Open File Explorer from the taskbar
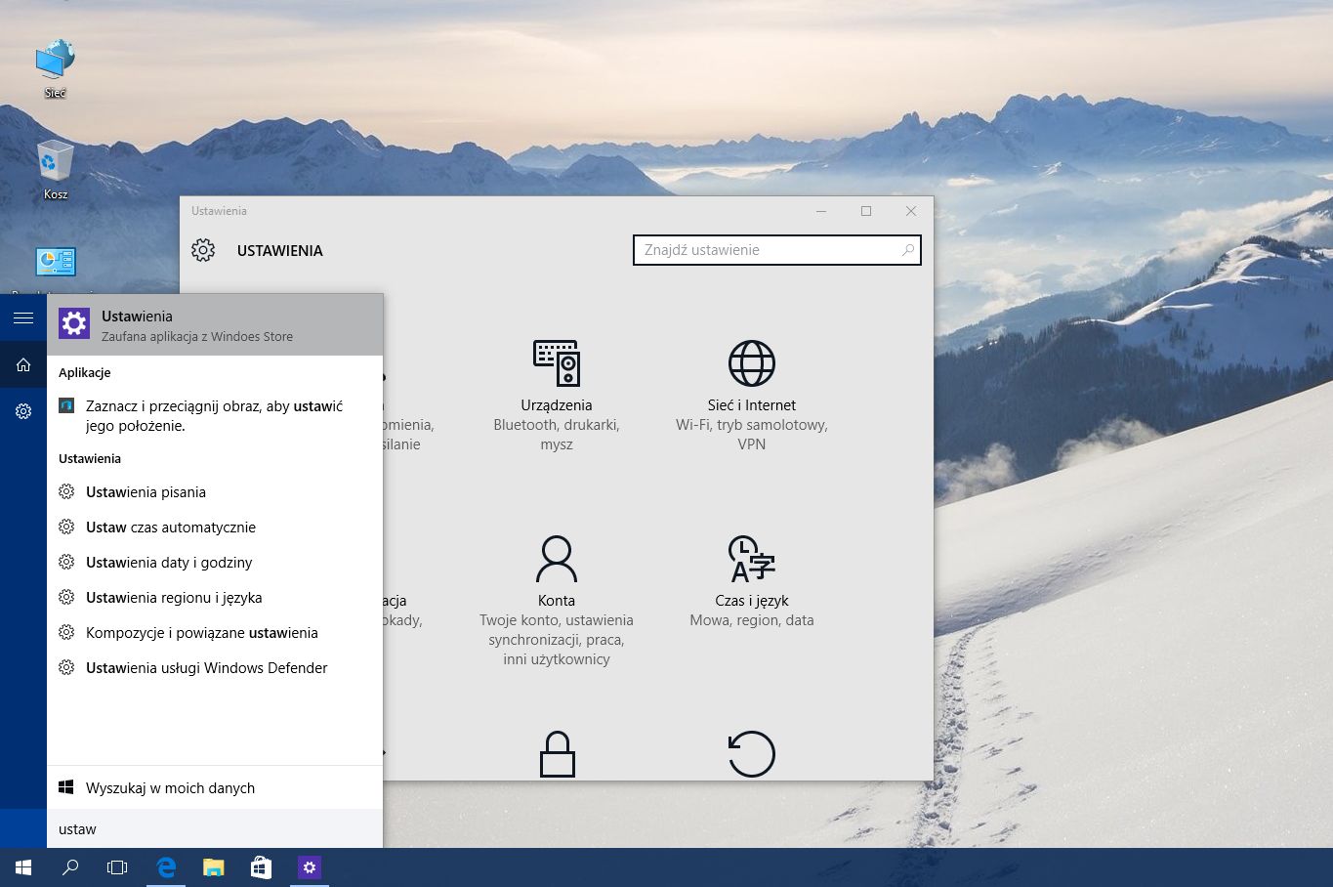1333x887 pixels. pyautogui.click(x=214, y=867)
